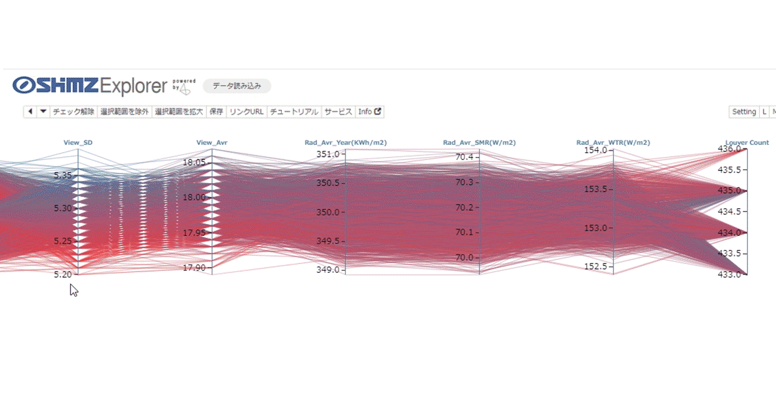This screenshot has height=394, width=776.
Task: Click the 保存 save button
Action: 216,112
